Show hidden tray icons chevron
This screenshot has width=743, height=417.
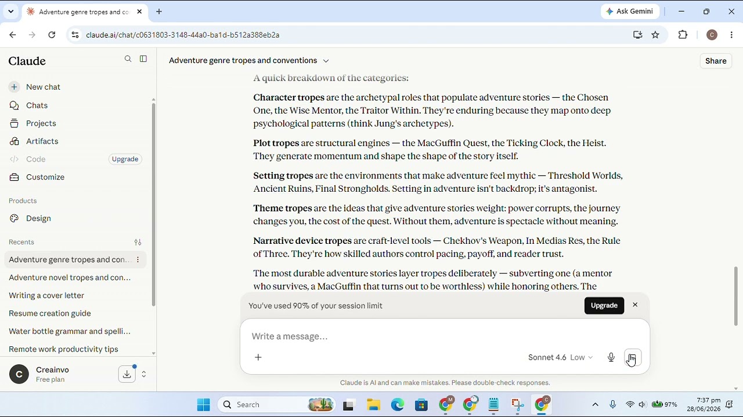click(x=595, y=405)
